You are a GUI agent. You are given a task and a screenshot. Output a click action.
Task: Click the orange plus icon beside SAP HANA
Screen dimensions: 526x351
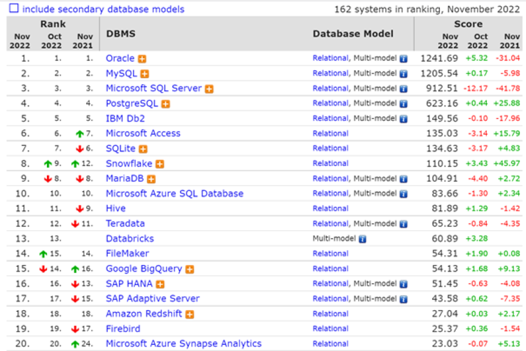(x=160, y=284)
